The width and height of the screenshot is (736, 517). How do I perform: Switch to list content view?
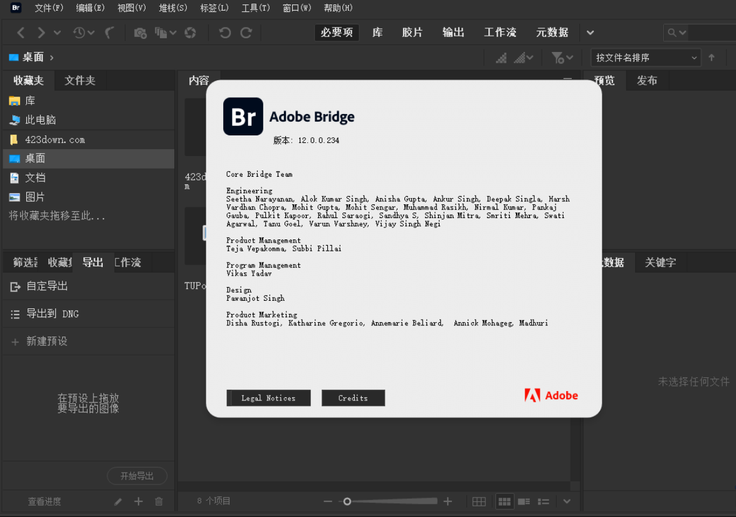point(544,501)
